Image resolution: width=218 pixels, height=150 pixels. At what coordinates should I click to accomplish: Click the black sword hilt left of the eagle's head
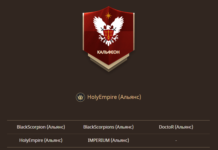[102, 29]
